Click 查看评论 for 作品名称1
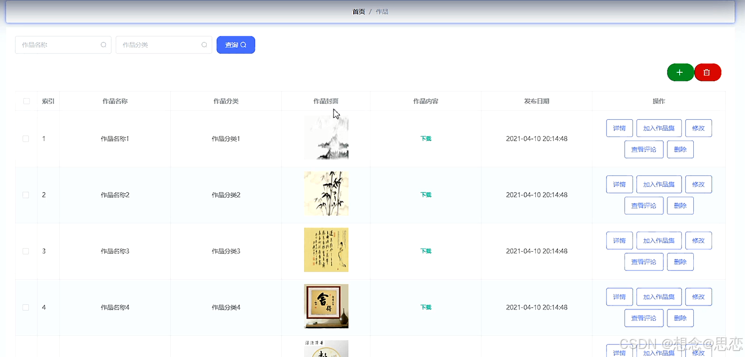 644,150
